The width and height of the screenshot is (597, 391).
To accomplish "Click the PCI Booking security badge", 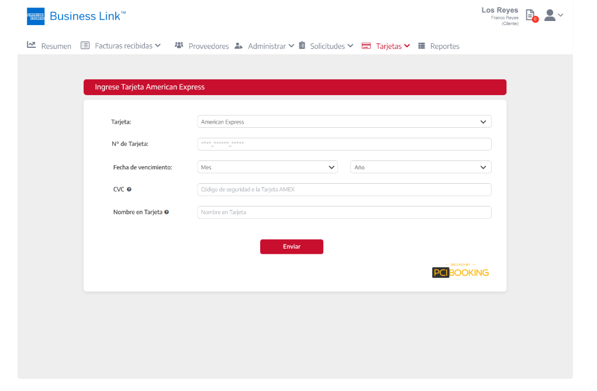I will (460, 271).
